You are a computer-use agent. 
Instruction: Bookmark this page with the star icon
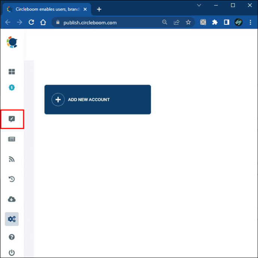188,22
